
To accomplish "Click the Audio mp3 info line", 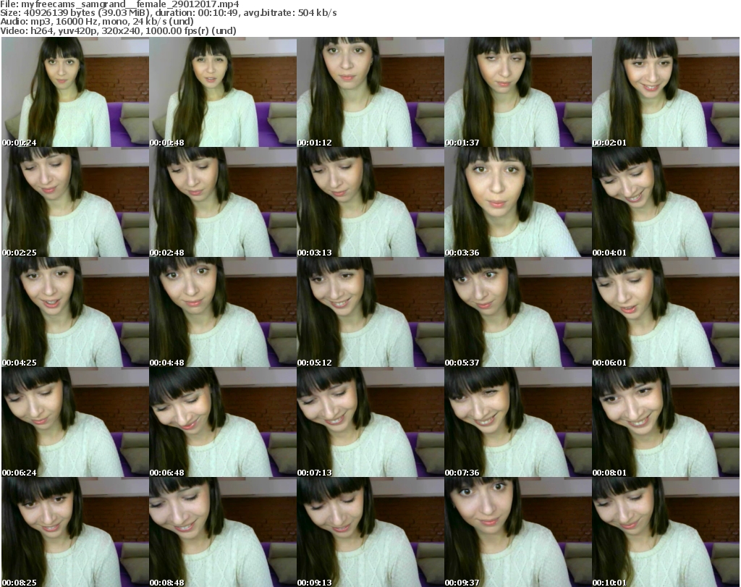I will pyautogui.click(x=97, y=22).
